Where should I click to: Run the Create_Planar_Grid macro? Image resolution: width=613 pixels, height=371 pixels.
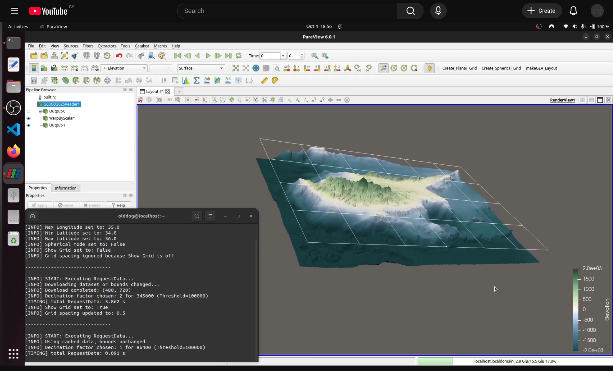click(x=459, y=68)
